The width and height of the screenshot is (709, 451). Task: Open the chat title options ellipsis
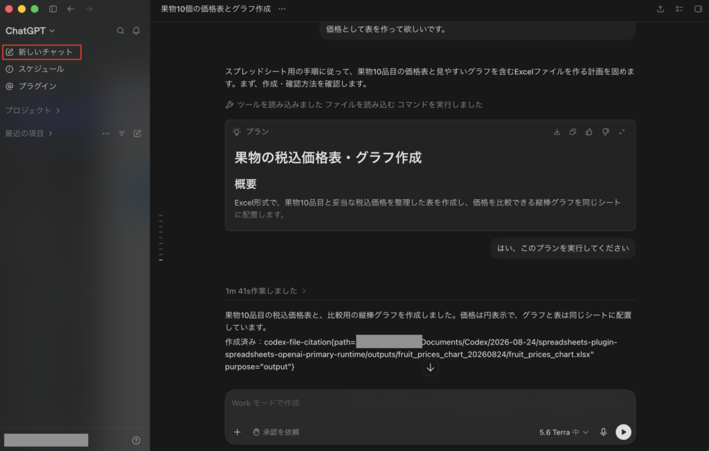coord(282,9)
